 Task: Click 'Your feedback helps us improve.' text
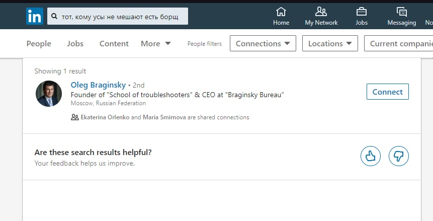pyautogui.click(x=84, y=163)
